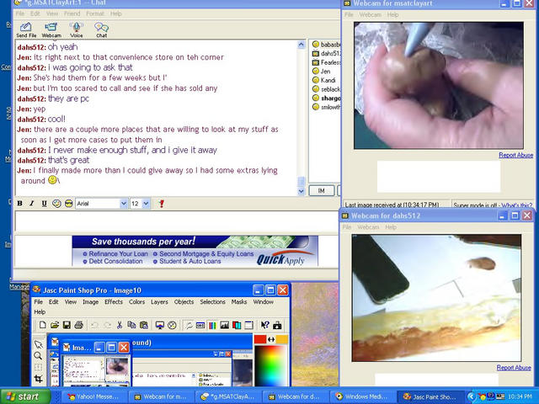Click the Undo arrow in Paint Shop Pro

(95, 325)
